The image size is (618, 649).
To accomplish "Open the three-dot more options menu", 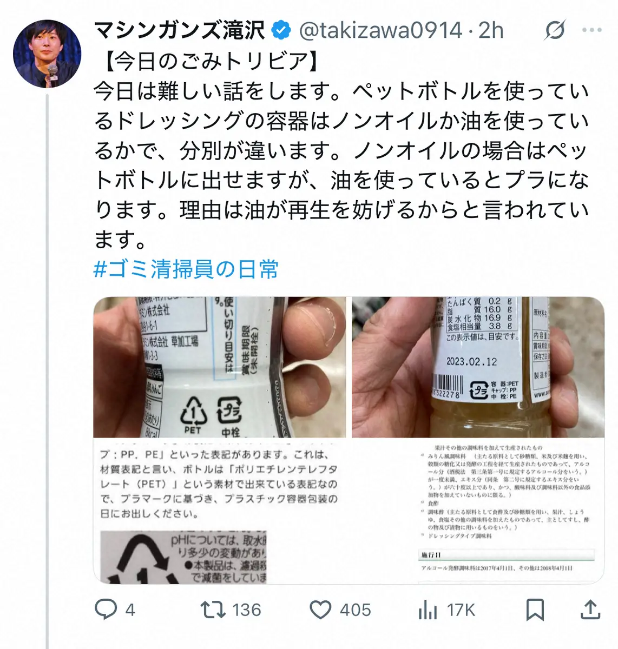I will [591, 31].
